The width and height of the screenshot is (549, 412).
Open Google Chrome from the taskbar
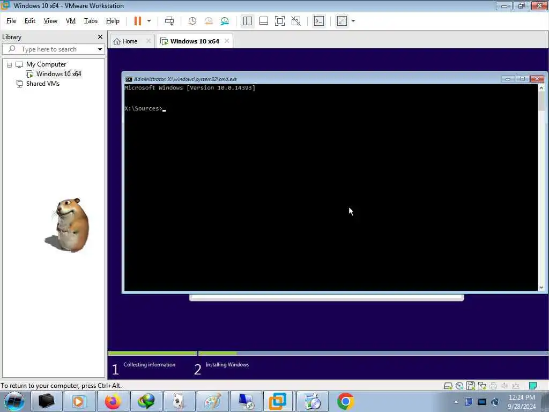point(345,401)
